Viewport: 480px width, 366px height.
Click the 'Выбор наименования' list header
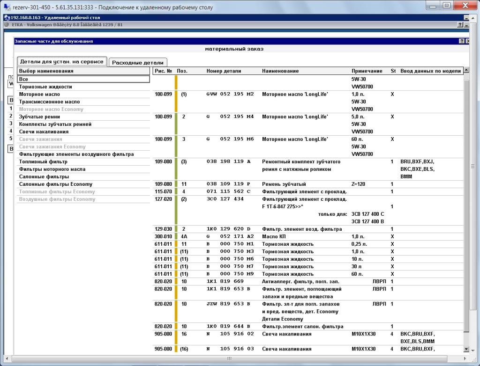click(83, 71)
